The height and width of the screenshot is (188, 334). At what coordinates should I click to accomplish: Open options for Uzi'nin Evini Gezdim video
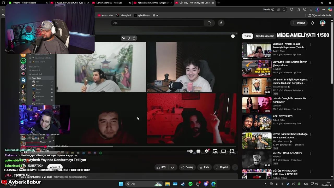tap(311, 134)
